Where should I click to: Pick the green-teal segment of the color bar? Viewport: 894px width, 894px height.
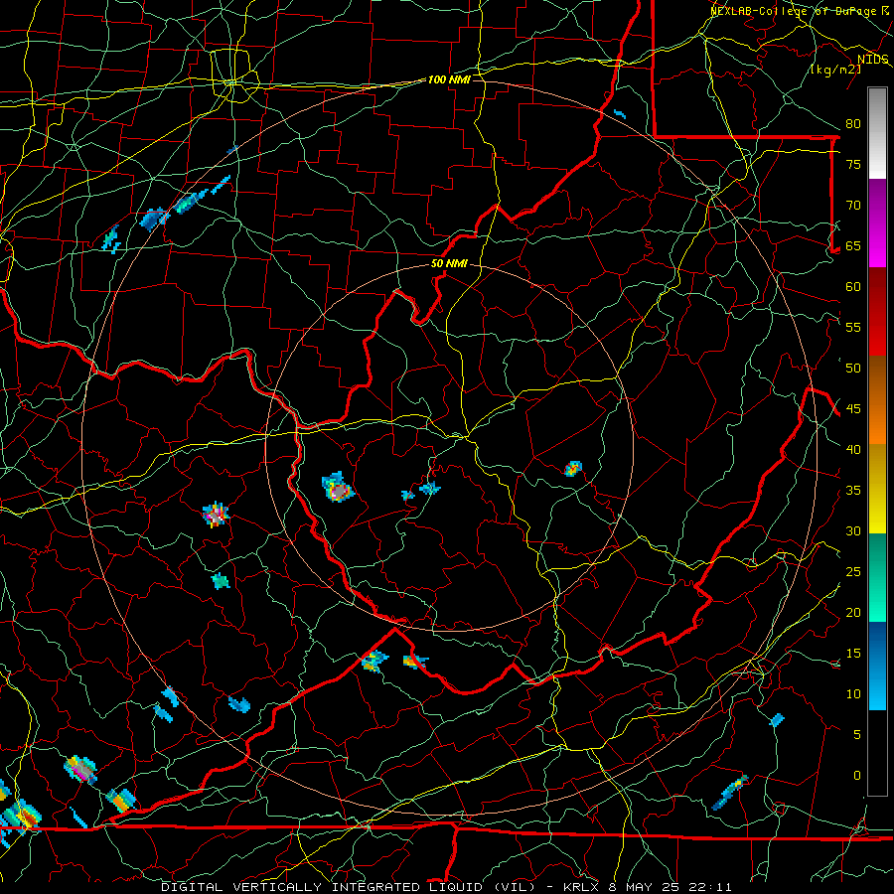click(x=877, y=577)
